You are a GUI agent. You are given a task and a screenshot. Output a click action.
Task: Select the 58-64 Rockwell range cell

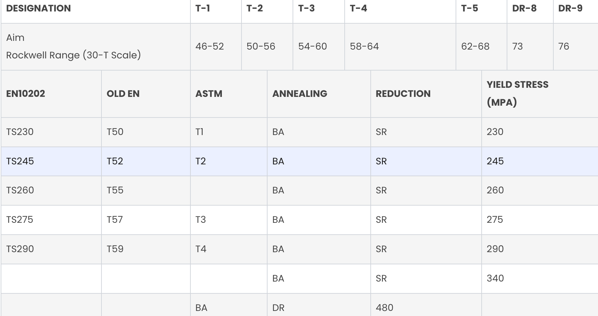[400, 47]
